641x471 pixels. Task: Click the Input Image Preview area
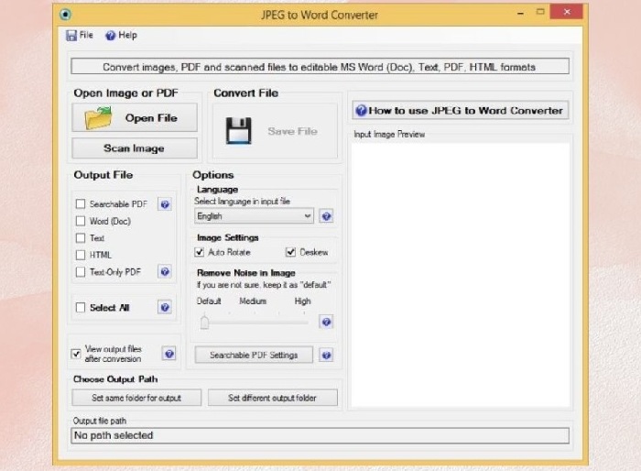click(461, 275)
